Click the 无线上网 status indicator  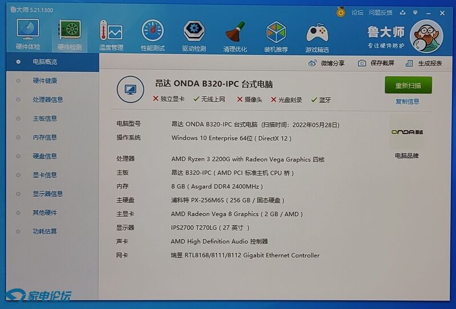209,99
